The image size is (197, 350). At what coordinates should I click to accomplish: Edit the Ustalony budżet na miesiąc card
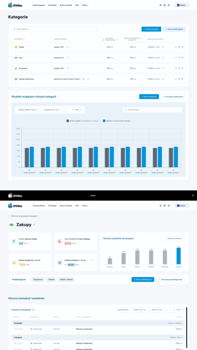92,260
